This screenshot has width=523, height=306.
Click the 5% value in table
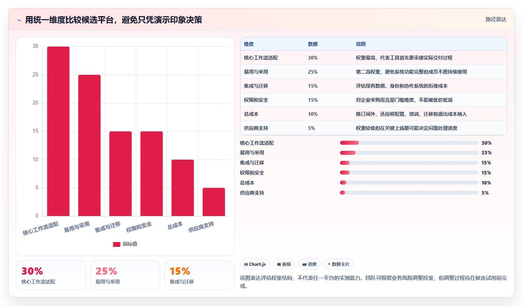point(311,128)
